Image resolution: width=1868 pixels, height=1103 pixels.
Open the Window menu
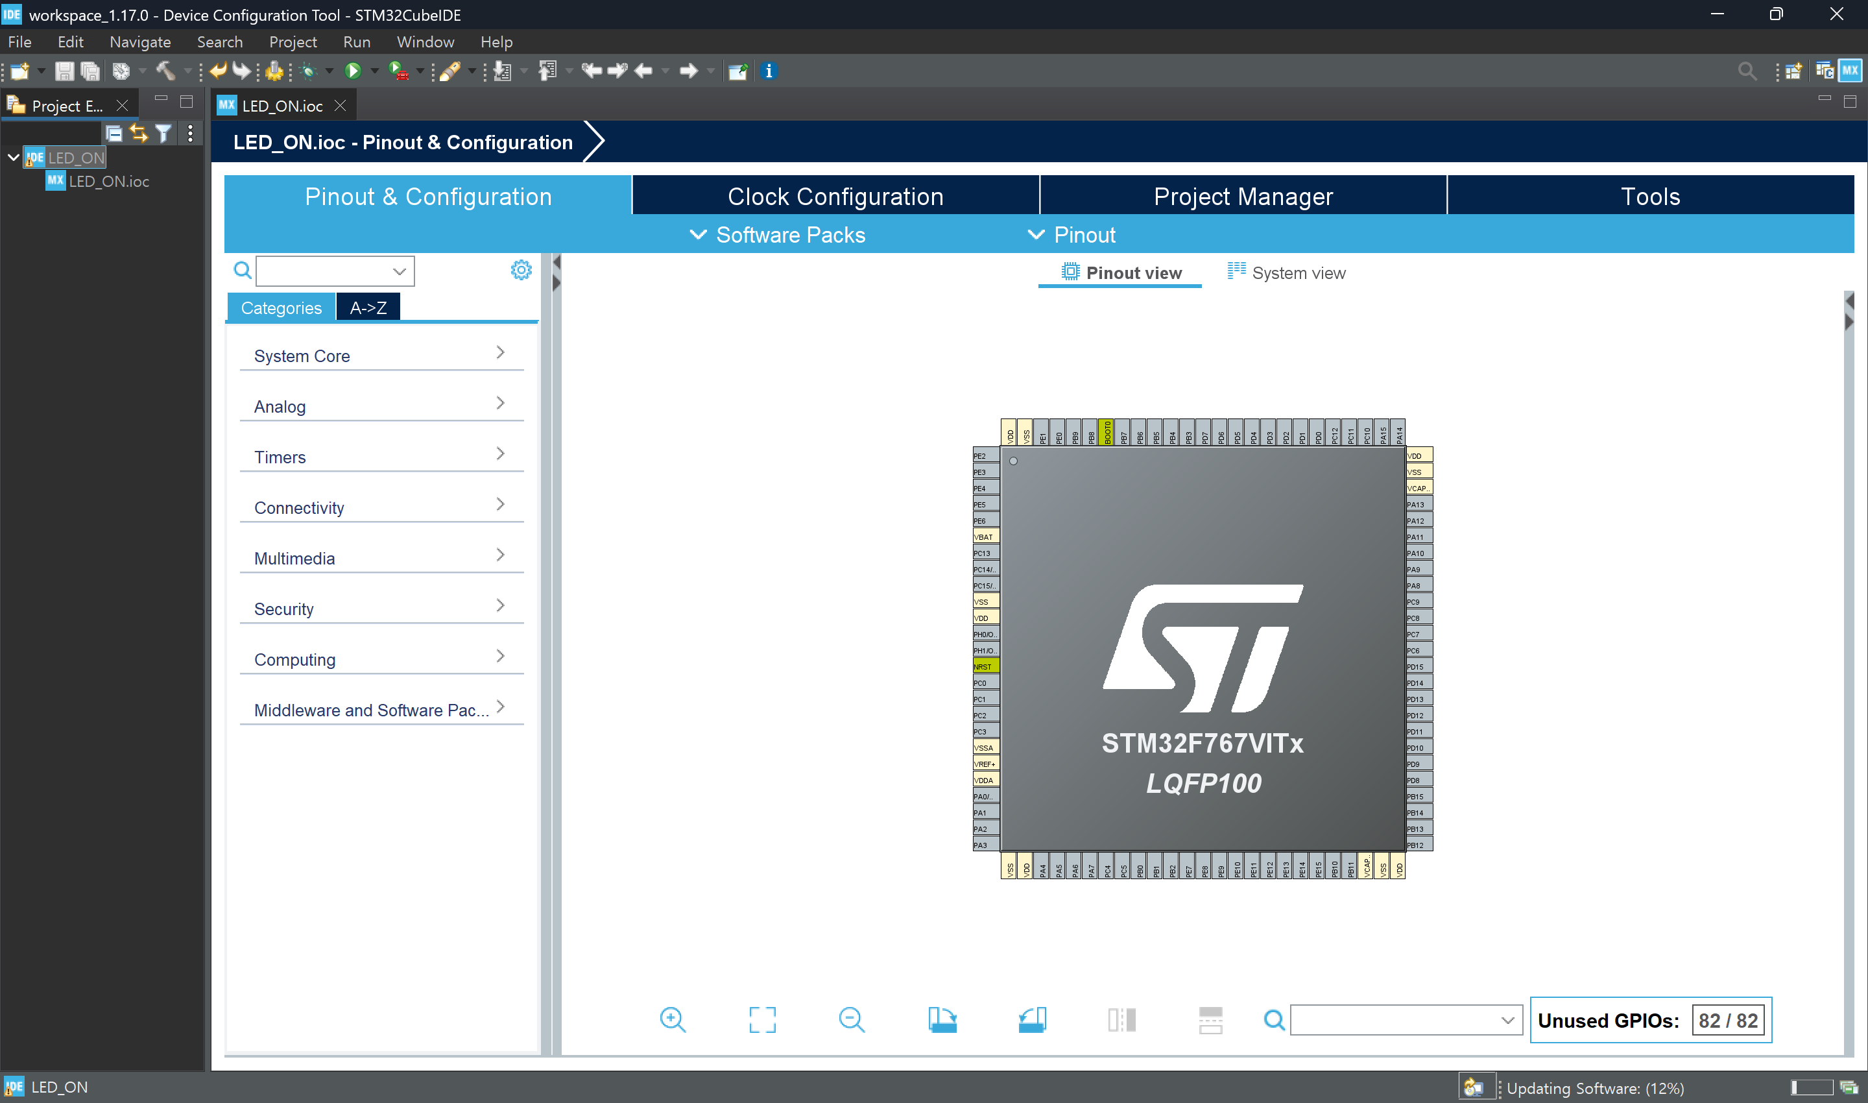[x=425, y=42]
